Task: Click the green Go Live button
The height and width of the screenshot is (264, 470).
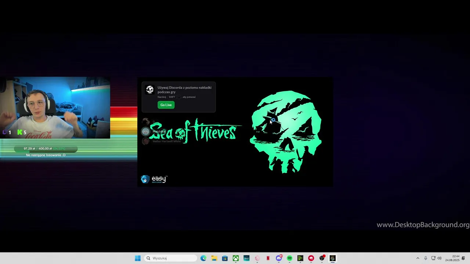Action: point(166,105)
